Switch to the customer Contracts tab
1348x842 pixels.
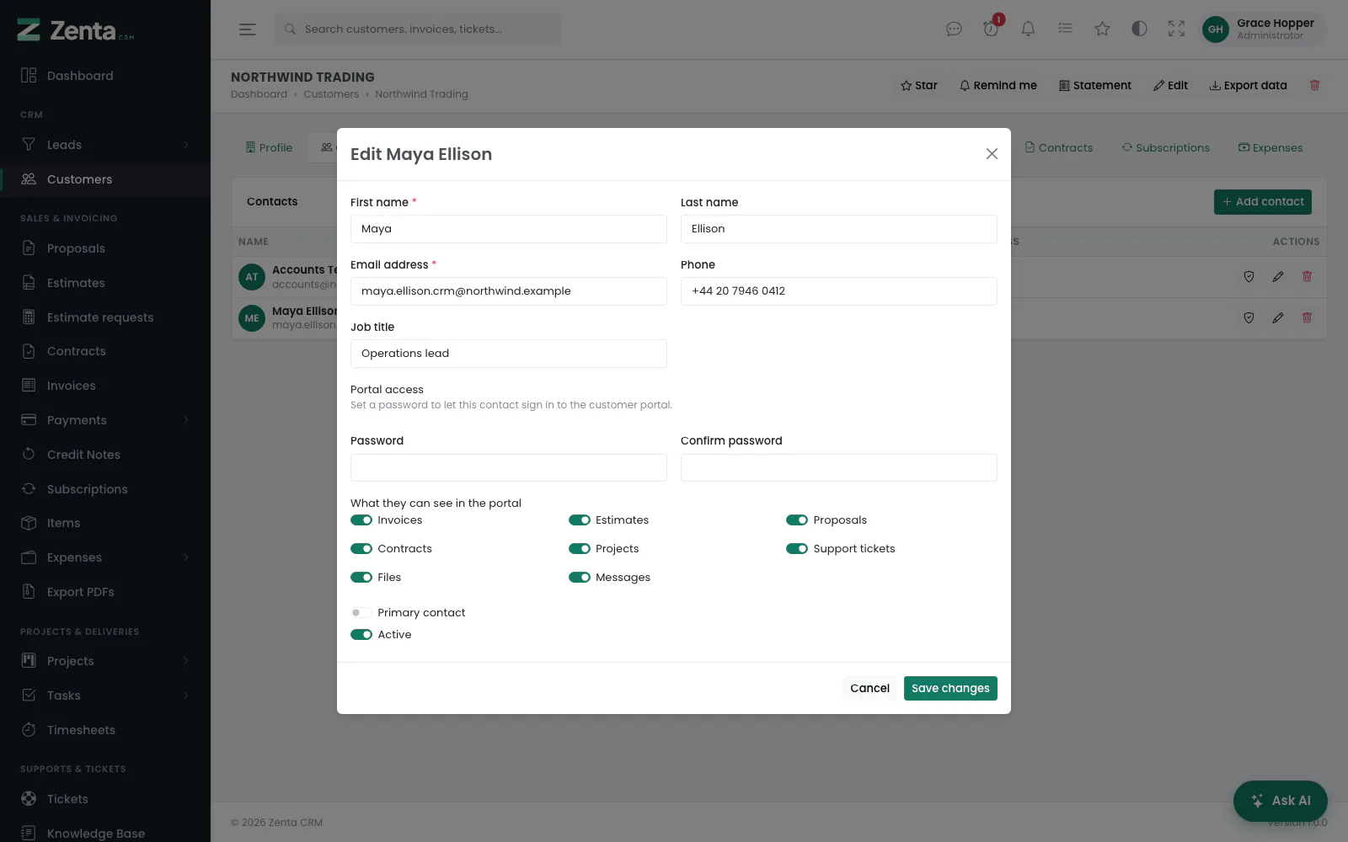click(1059, 148)
